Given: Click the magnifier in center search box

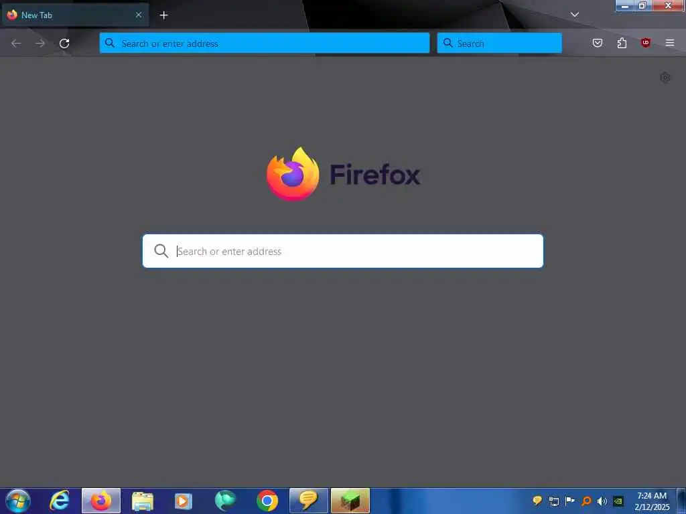Looking at the screenshot, I should coord(161,251).
